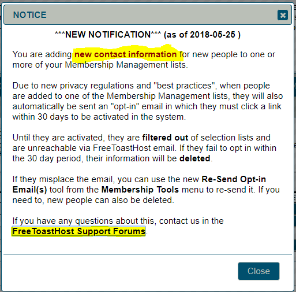The width and height of the screenshot is (296, 292).
Task: Click the NOTICE title text
Action: (x=29, y=15)
